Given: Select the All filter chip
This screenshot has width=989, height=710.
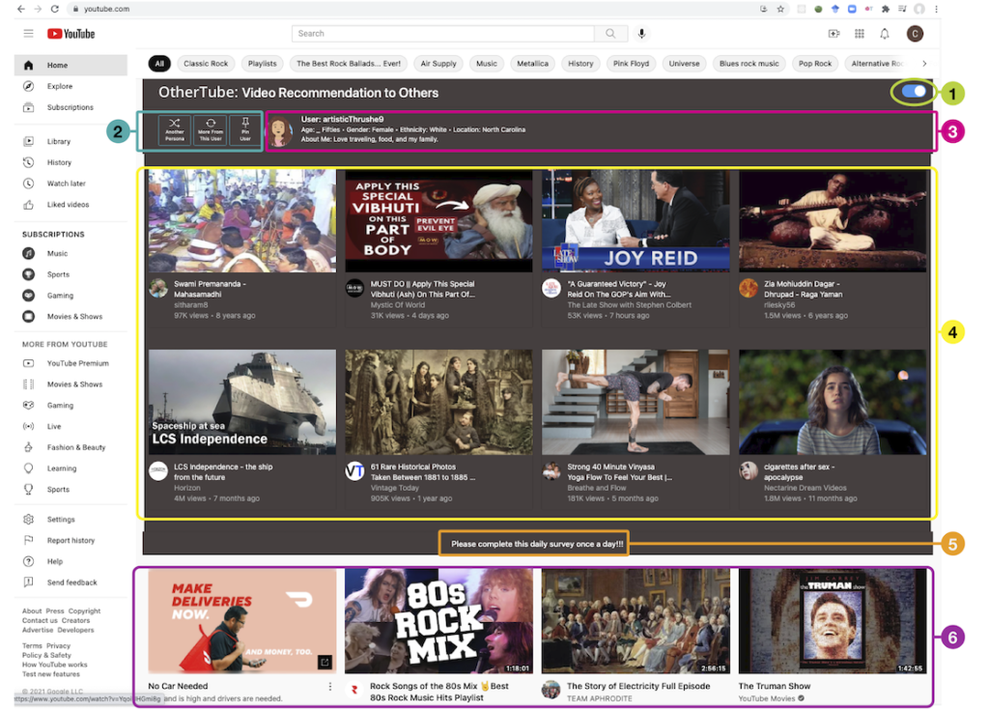Looking at the screenshot, I should click(x=159, y=63).
